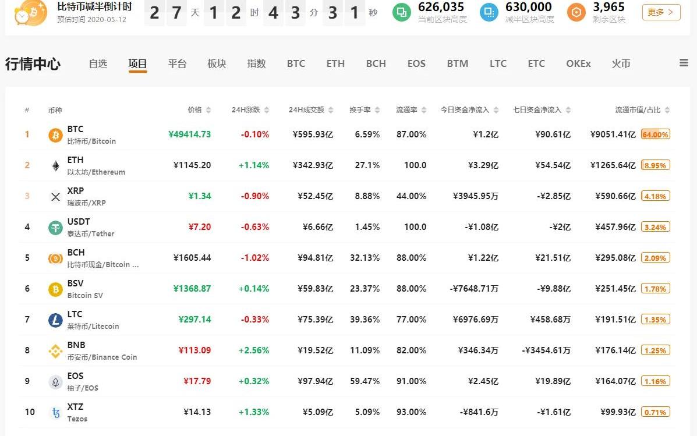This screenshot has width=697, height=436.
Task: Click the Tether USDT green icon
Action: coord(55,228)
